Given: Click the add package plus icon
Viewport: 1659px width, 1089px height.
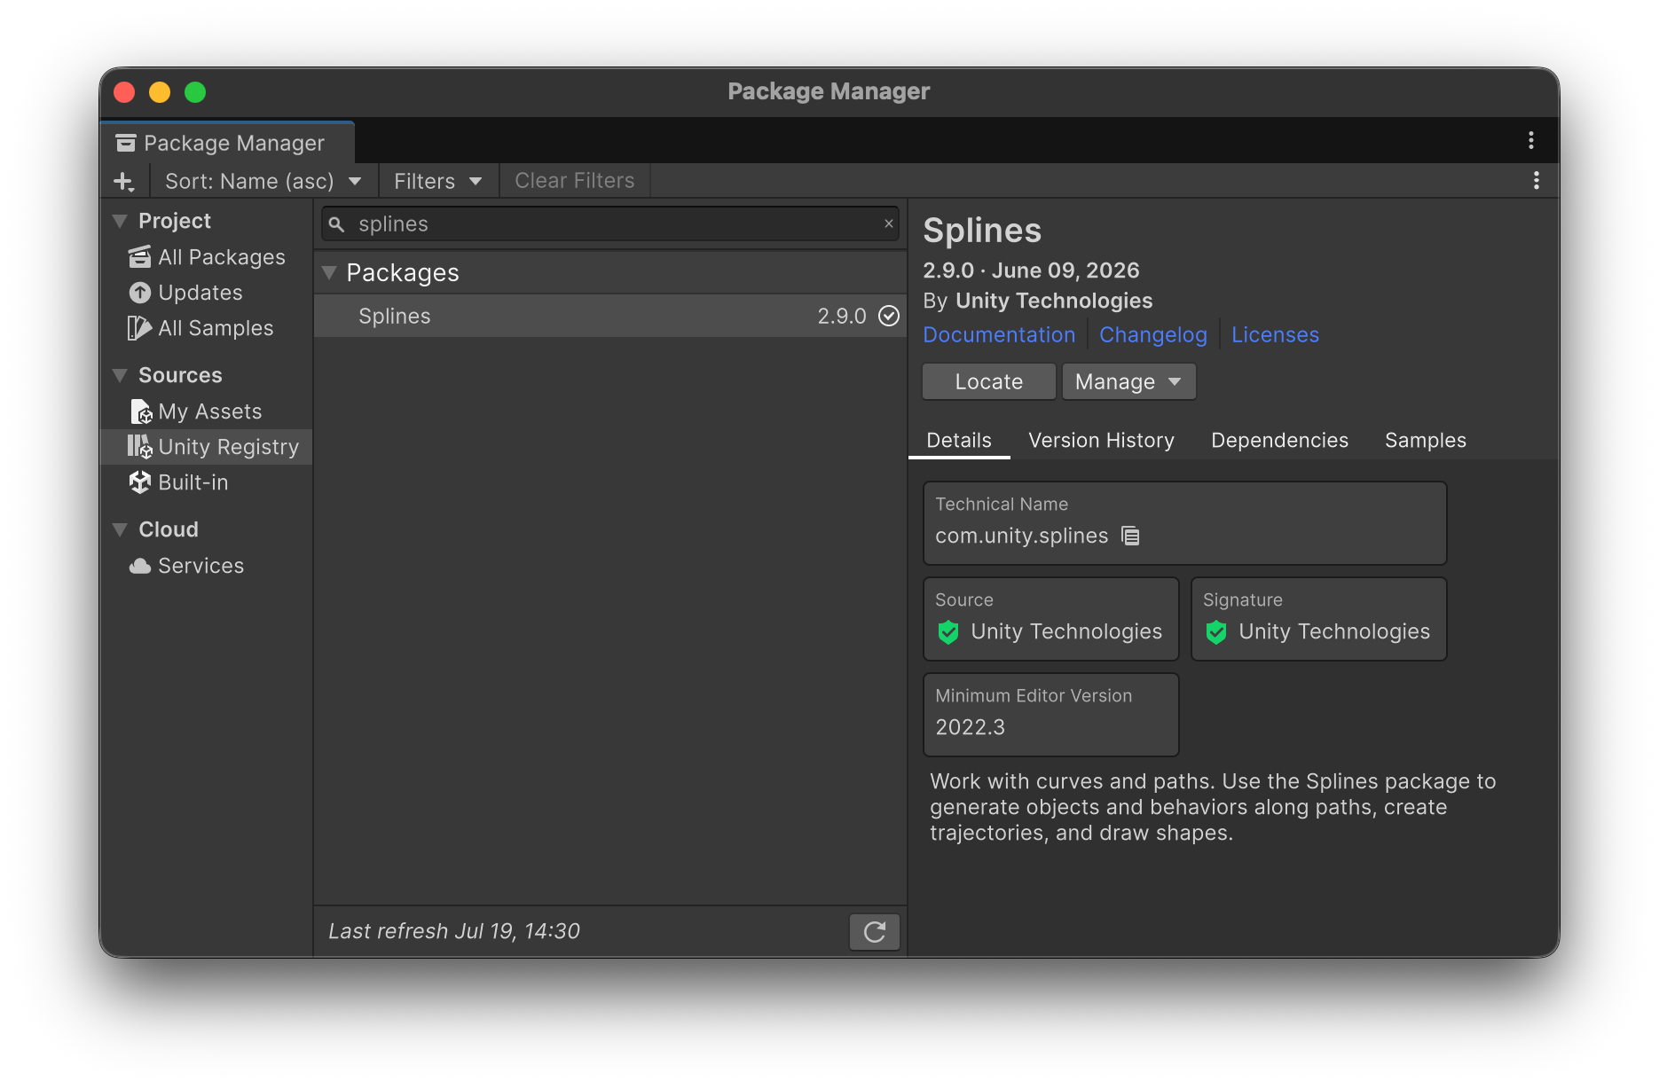Looking at the screenshot, I should tap(124, 181).
